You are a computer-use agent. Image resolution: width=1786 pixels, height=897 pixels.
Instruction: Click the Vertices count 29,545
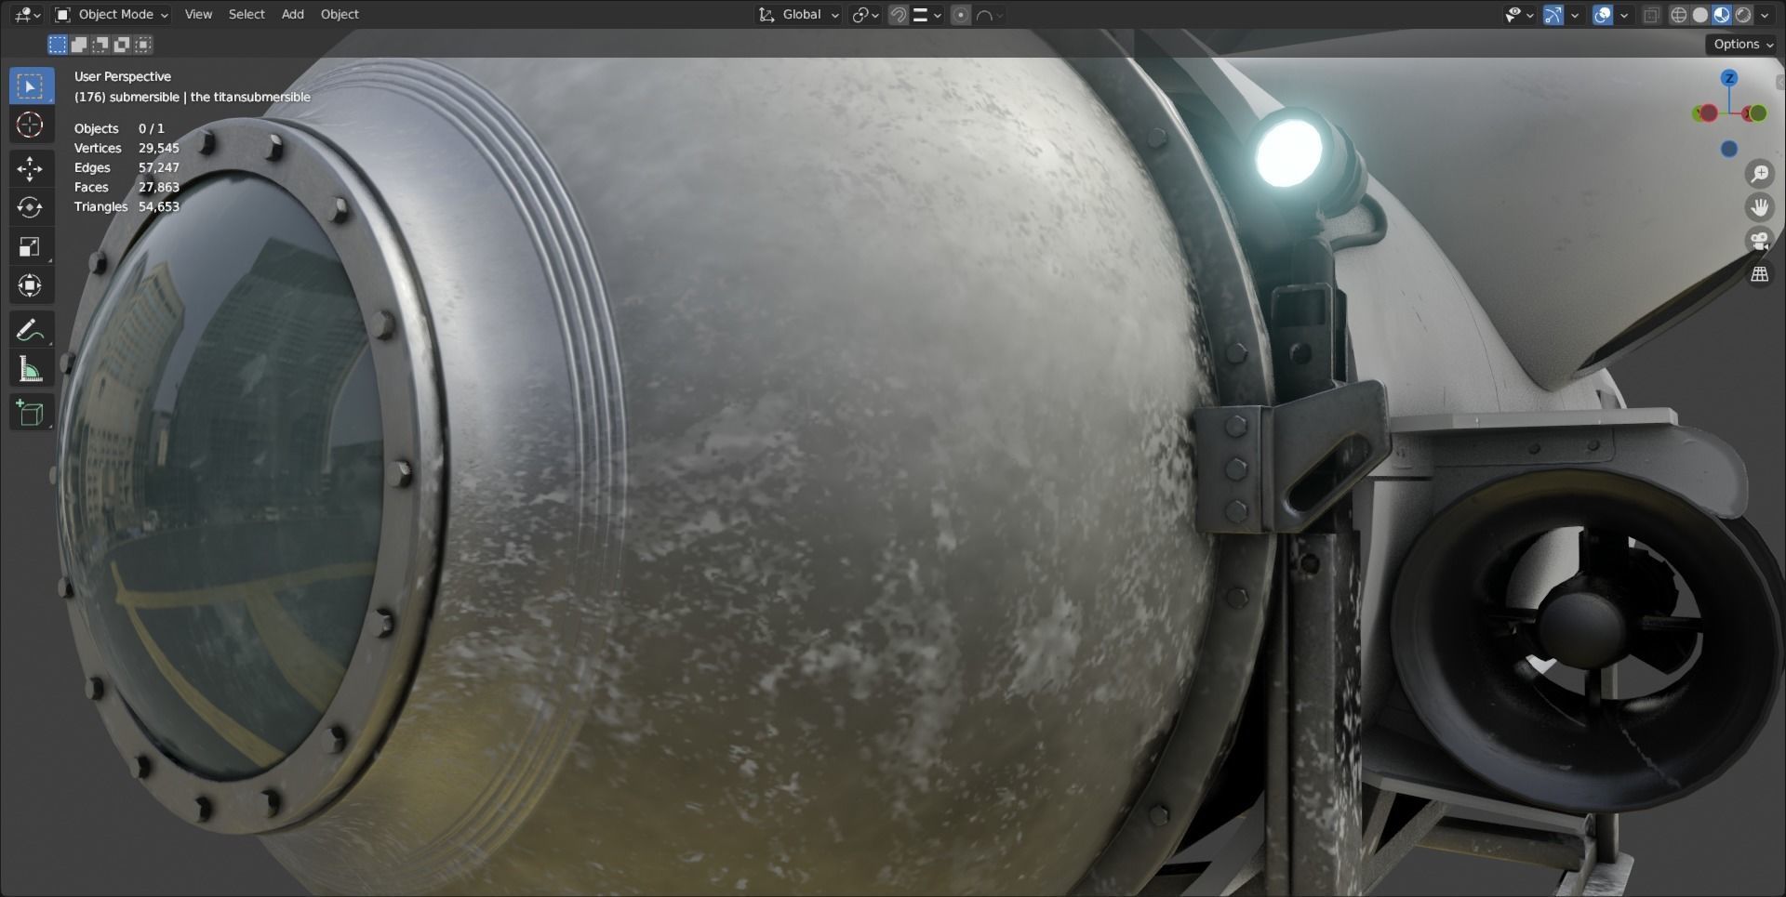point(159,148)
